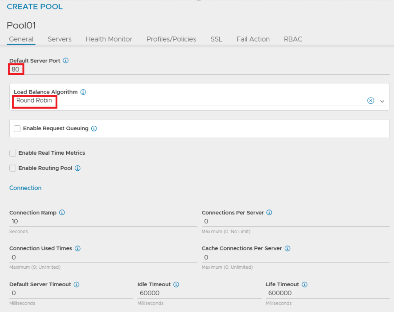Click the CREATE POOL title text
394x312 pixels.
tap(35, 7)
